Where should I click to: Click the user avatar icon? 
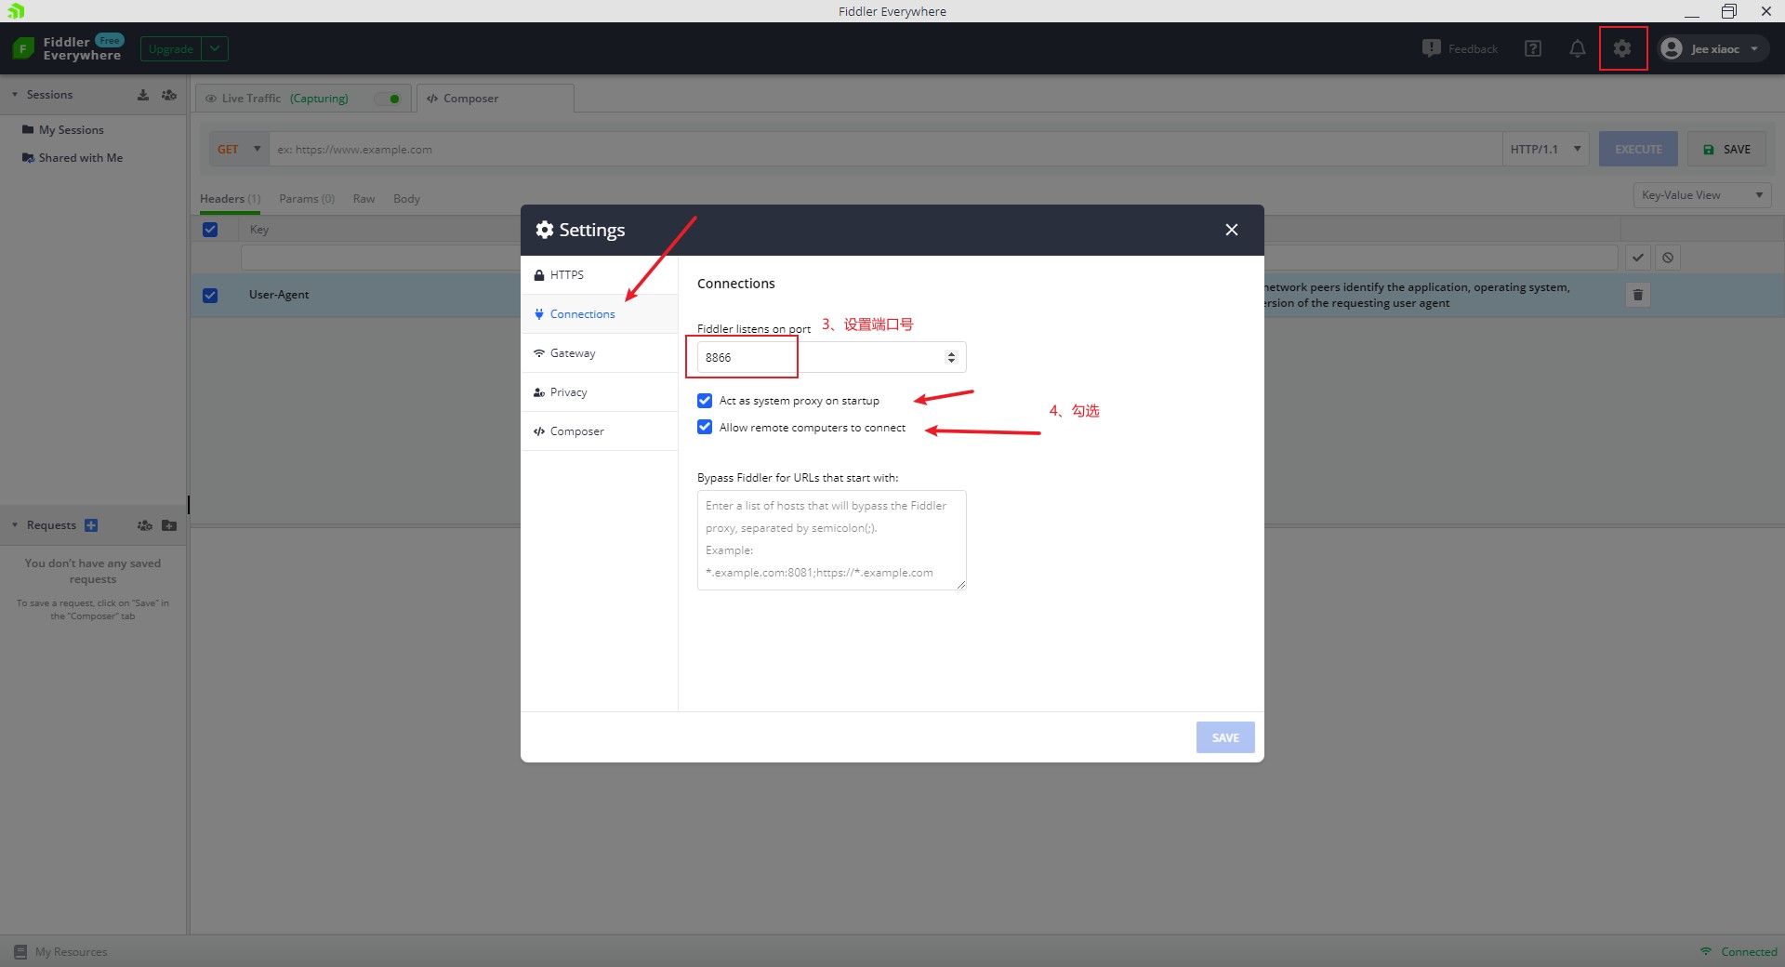pyautogui.click(x=1672, y=48)
